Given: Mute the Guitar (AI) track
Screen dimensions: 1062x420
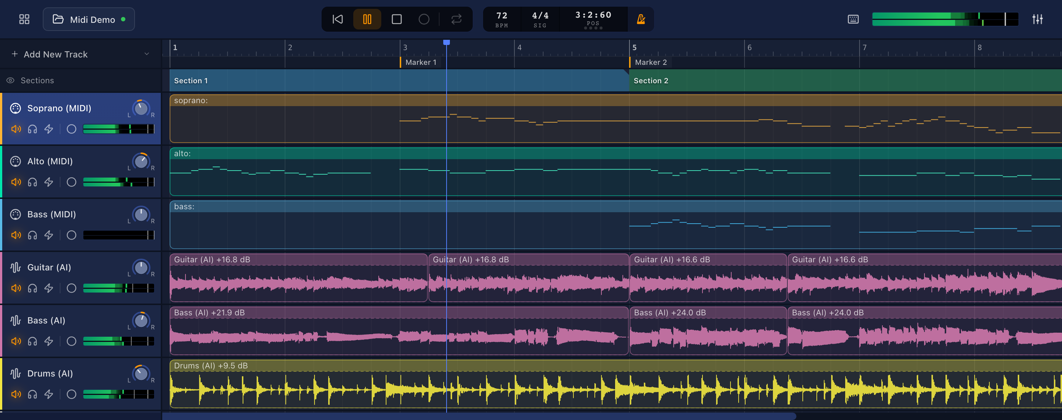Looking at the screenshot, I should [x=16, y=288].
